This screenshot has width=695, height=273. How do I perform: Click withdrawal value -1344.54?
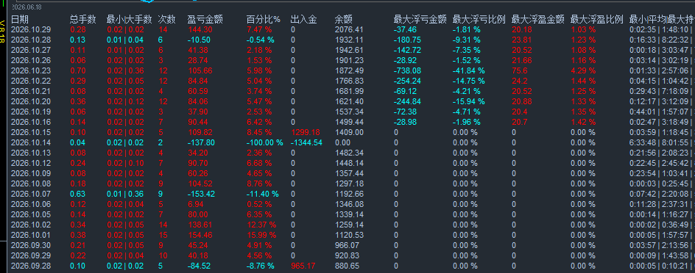click(x=306, y=142)
